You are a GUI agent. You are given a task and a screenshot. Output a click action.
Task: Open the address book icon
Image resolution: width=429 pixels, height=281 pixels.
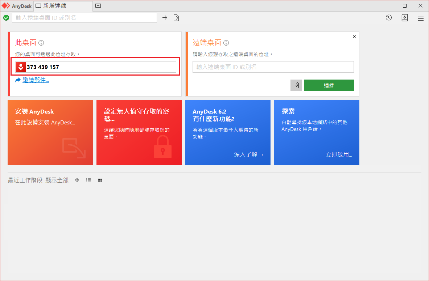point(405,18)
